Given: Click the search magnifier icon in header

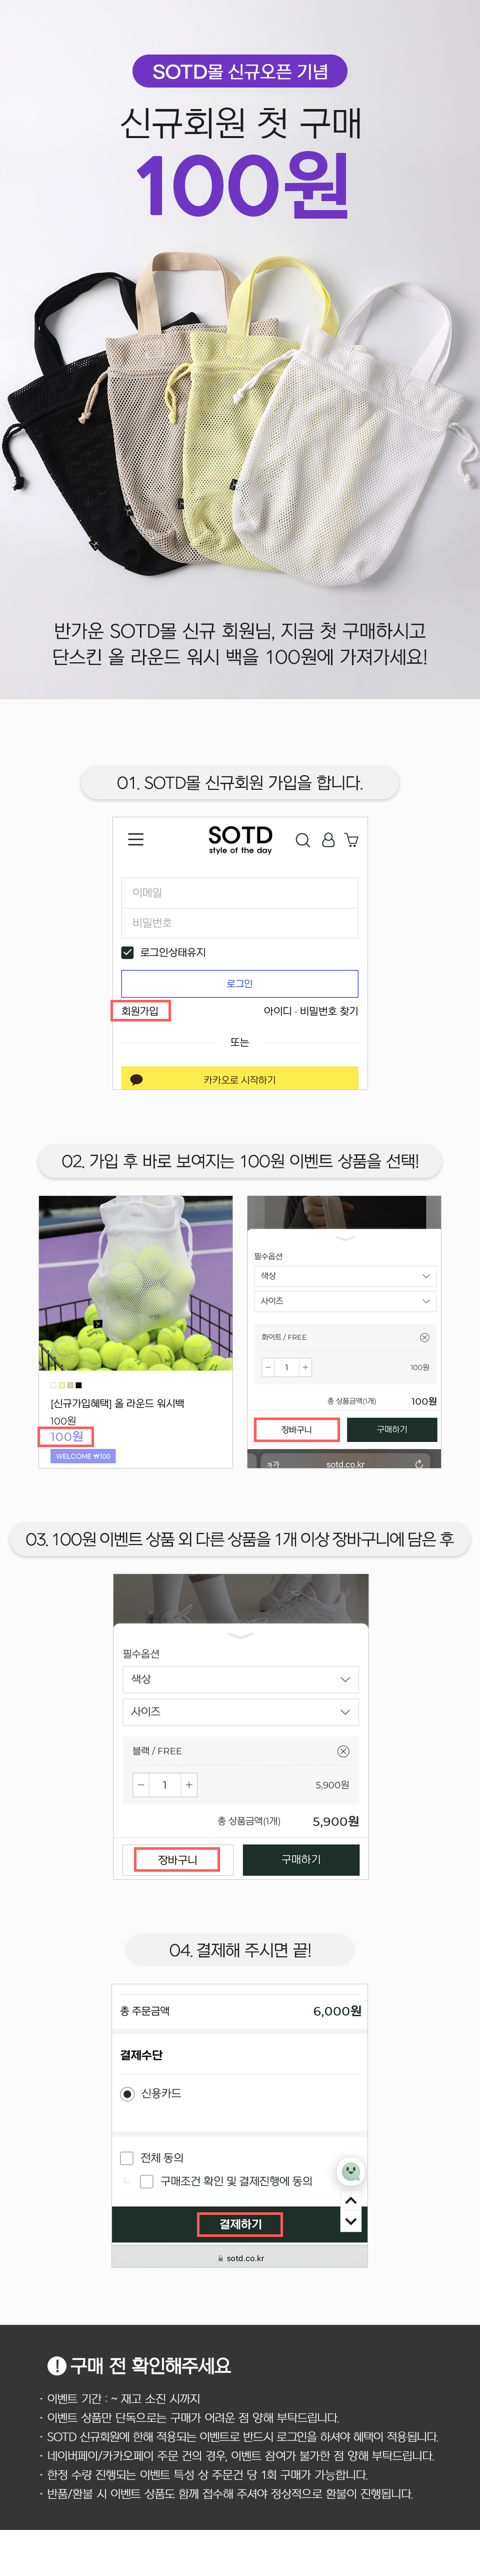Looking at the screenshot, I should tap(302, 841).
